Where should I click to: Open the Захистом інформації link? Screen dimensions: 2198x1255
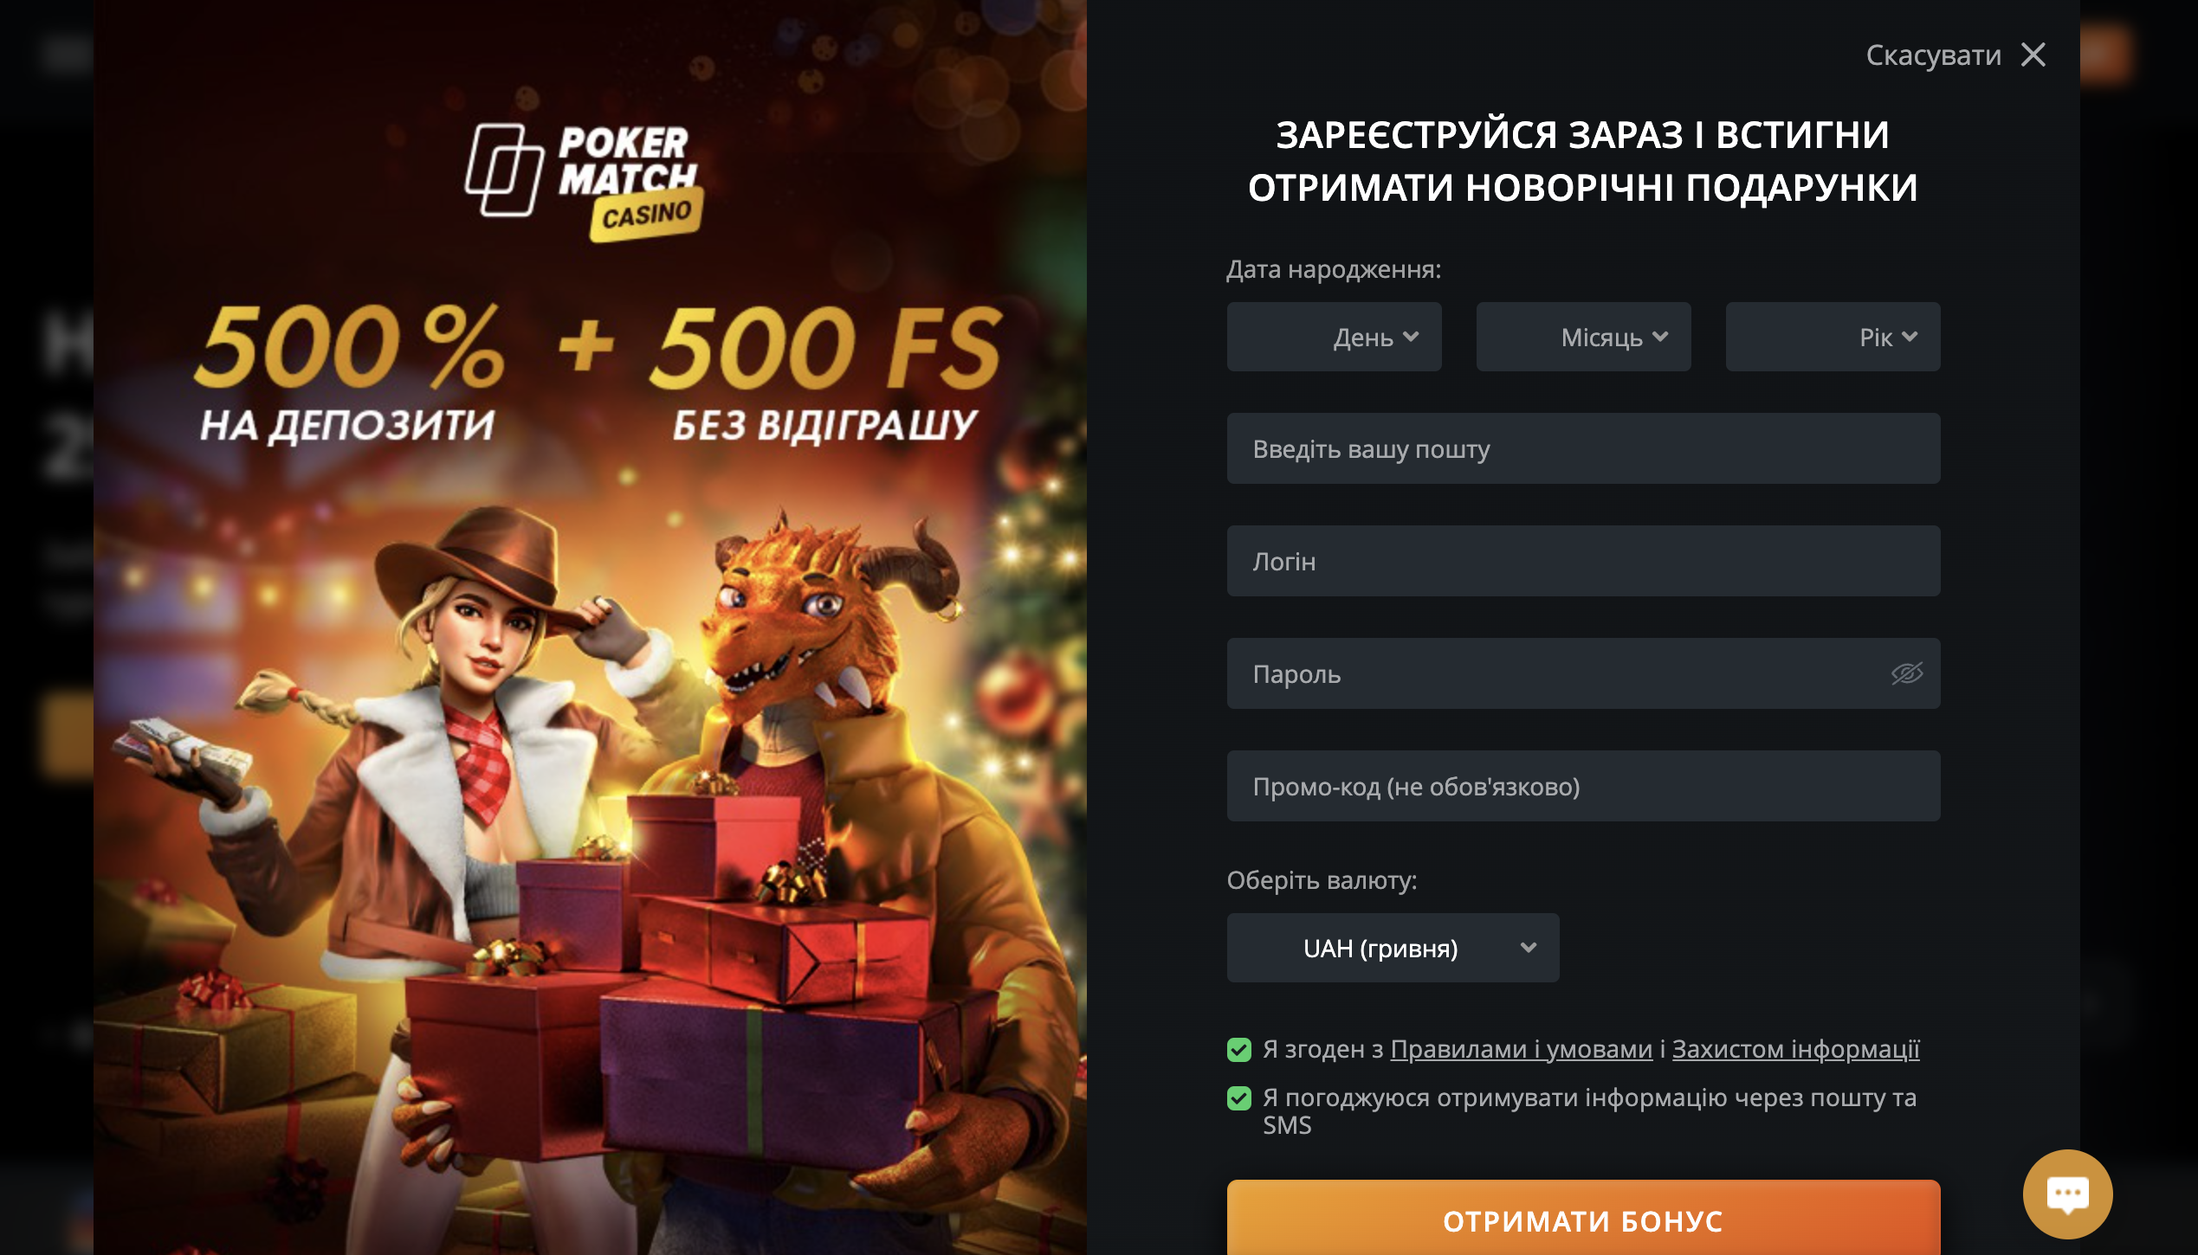click(1795, 1049)
